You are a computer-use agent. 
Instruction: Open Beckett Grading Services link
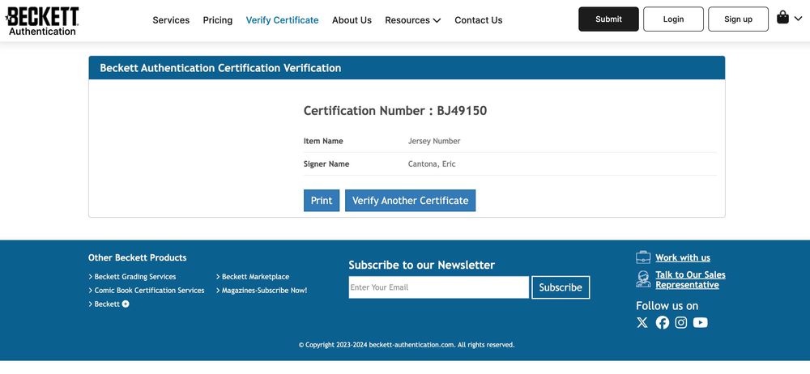tap(134, 277)
